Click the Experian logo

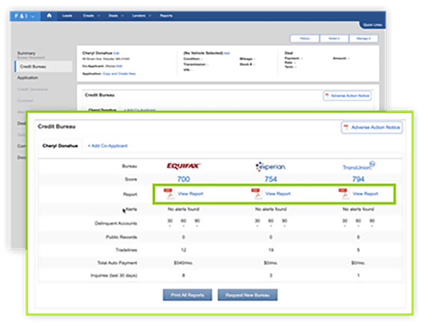point(271,166)
